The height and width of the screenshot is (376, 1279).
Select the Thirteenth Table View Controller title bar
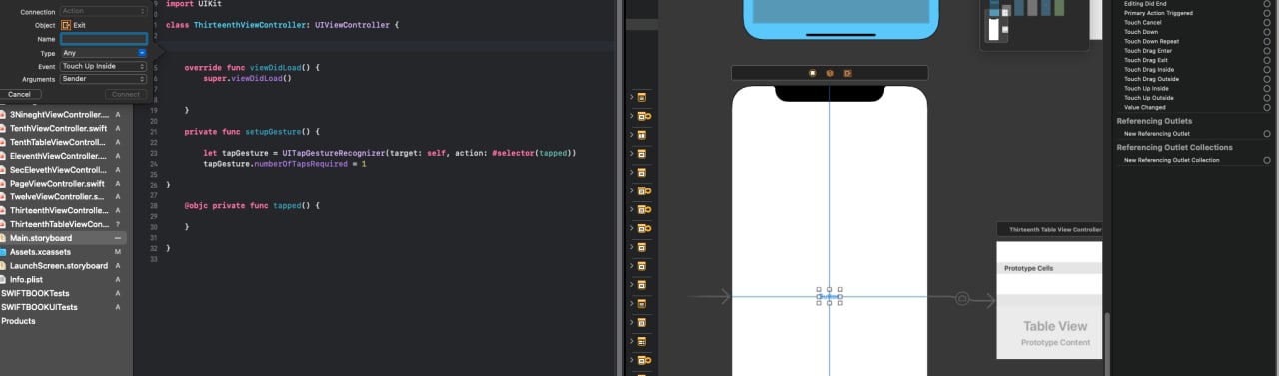[1049, 229]
